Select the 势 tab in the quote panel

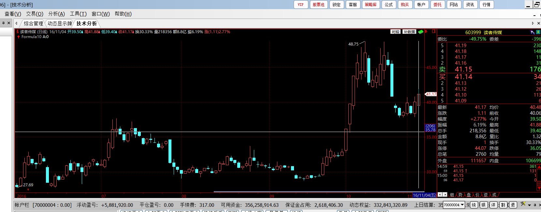click(460, 195)
